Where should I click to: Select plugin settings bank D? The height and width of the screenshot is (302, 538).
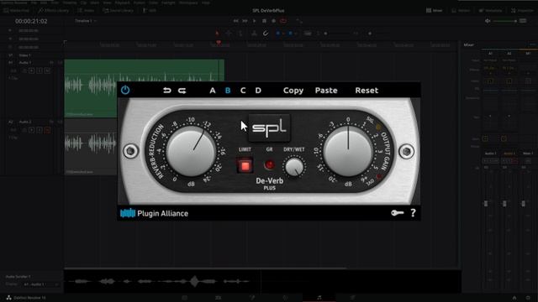258,91
